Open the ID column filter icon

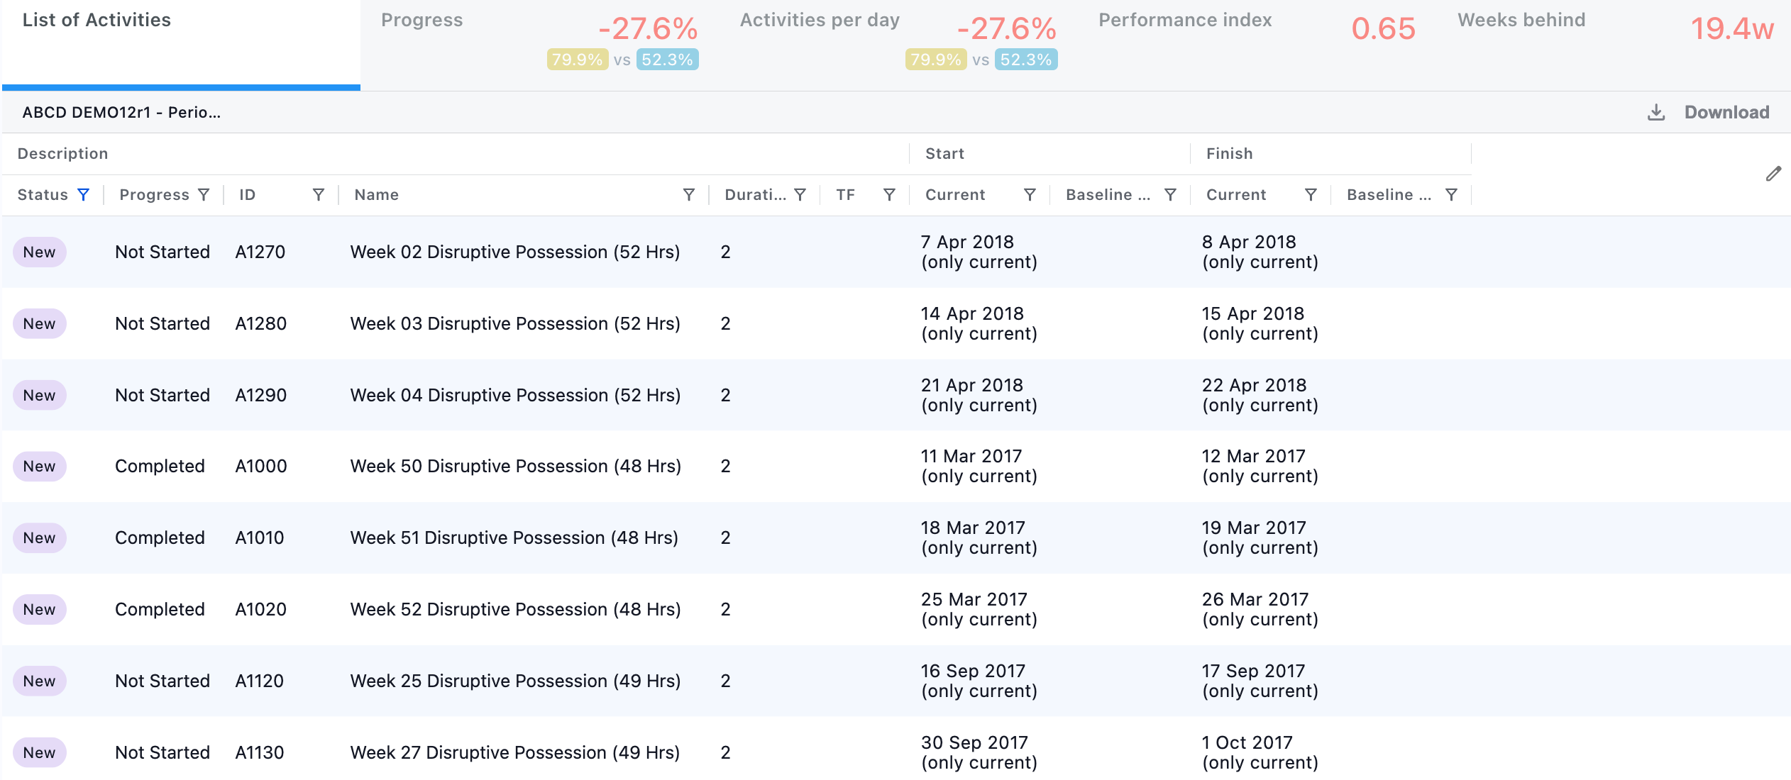click(x=319, y=194)
